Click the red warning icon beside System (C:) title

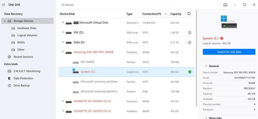[222, 38]
